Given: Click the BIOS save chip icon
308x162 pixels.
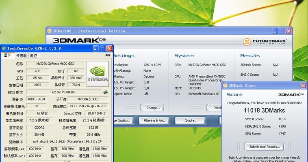Looking at the screenshot, I should tap(106, 92).
